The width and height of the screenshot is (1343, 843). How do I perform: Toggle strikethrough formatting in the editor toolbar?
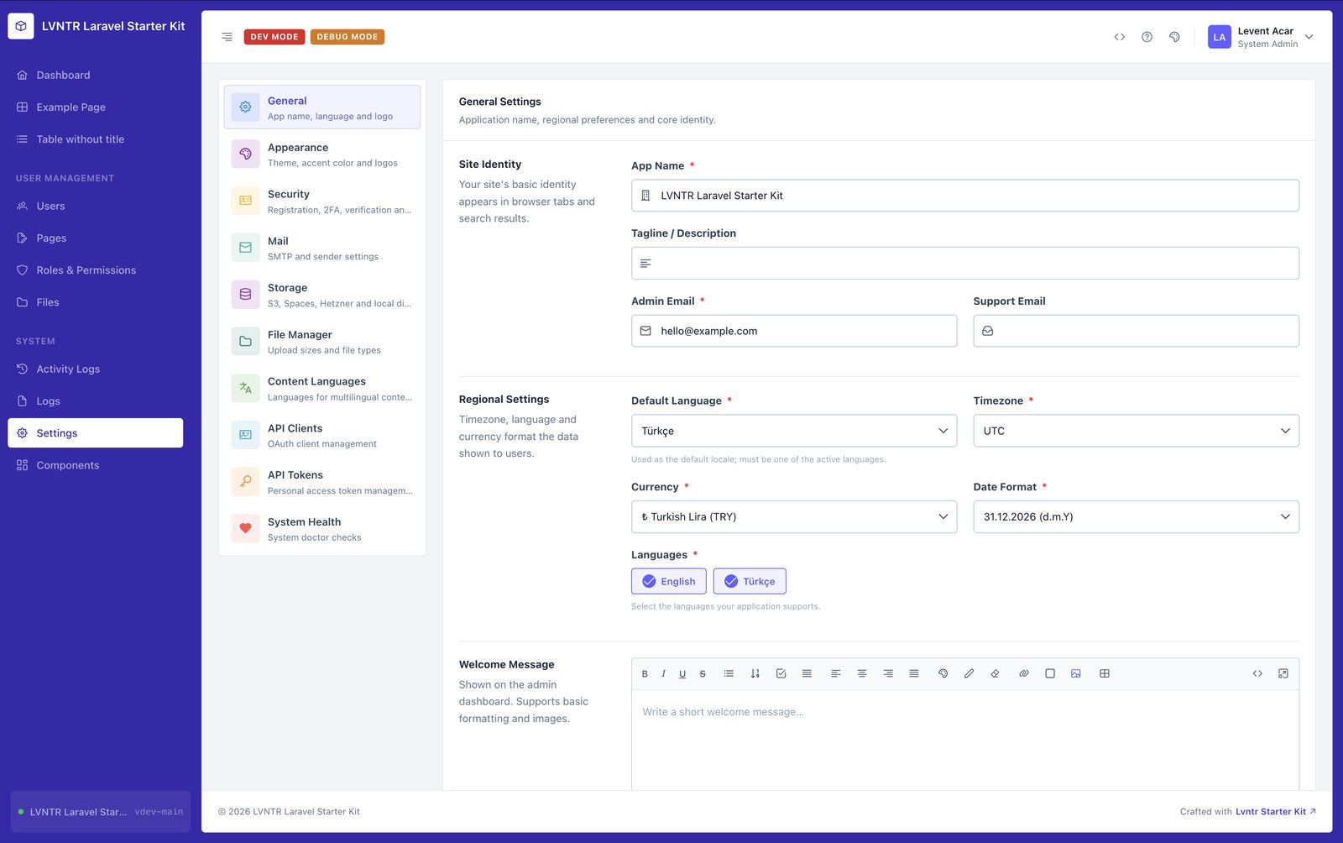(703, 673)
